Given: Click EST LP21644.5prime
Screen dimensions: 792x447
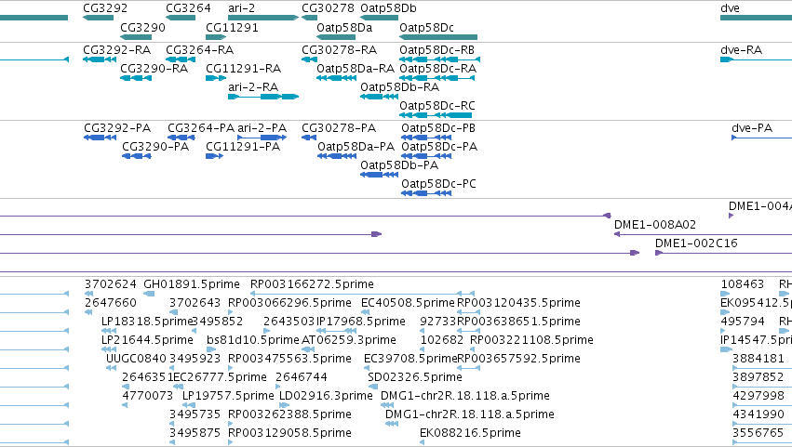Looking at the screenshot, I should point(109,349).
